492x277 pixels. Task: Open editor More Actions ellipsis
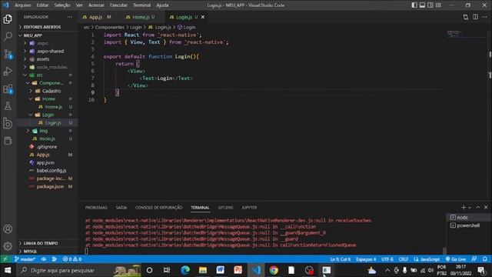click(485, 17)
